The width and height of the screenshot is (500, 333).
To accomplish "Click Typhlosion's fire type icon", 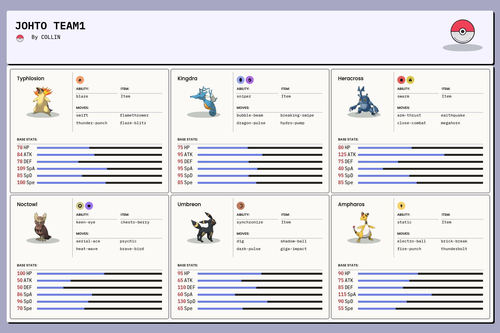I will [80, 80].
